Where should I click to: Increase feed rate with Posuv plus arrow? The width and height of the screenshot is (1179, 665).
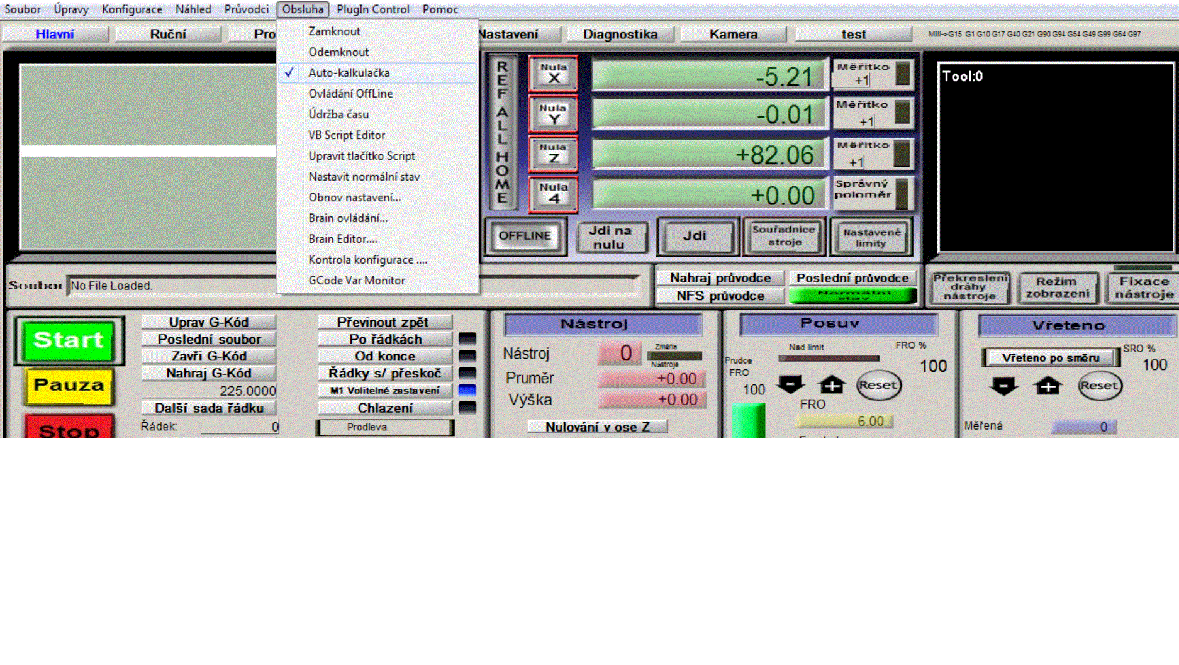tap(831, 384)
